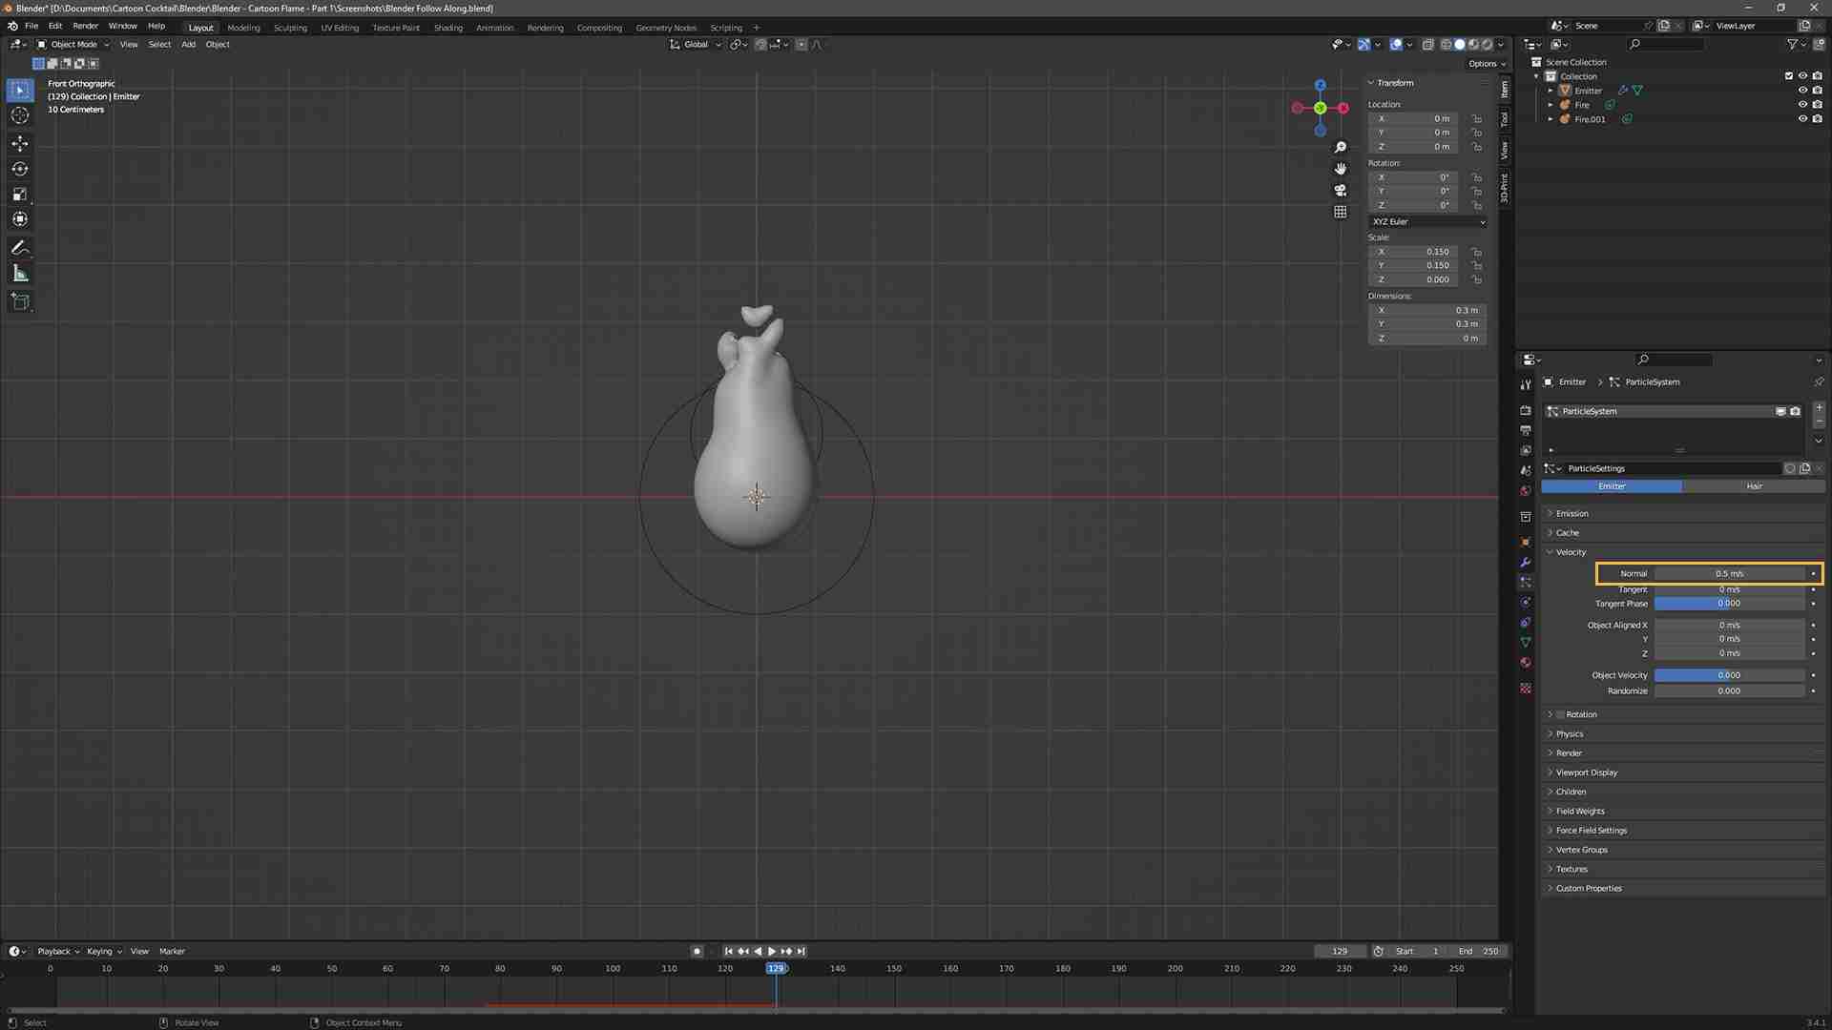This screenshot has width=1832, height=1030.
Task: Play the timeline animation
Action: pos(771,951)
